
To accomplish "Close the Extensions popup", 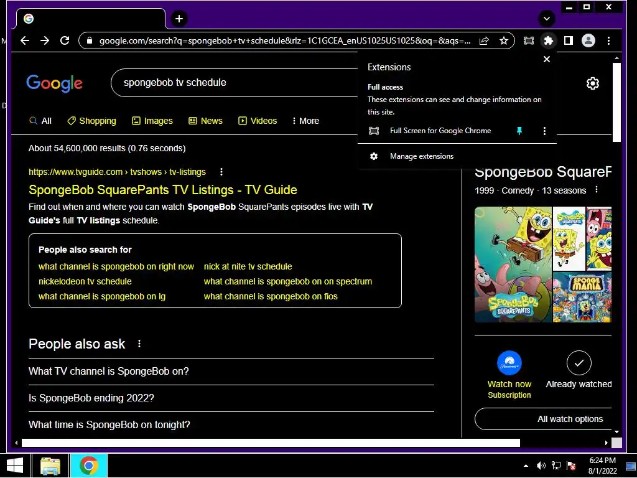I will 547,59.
